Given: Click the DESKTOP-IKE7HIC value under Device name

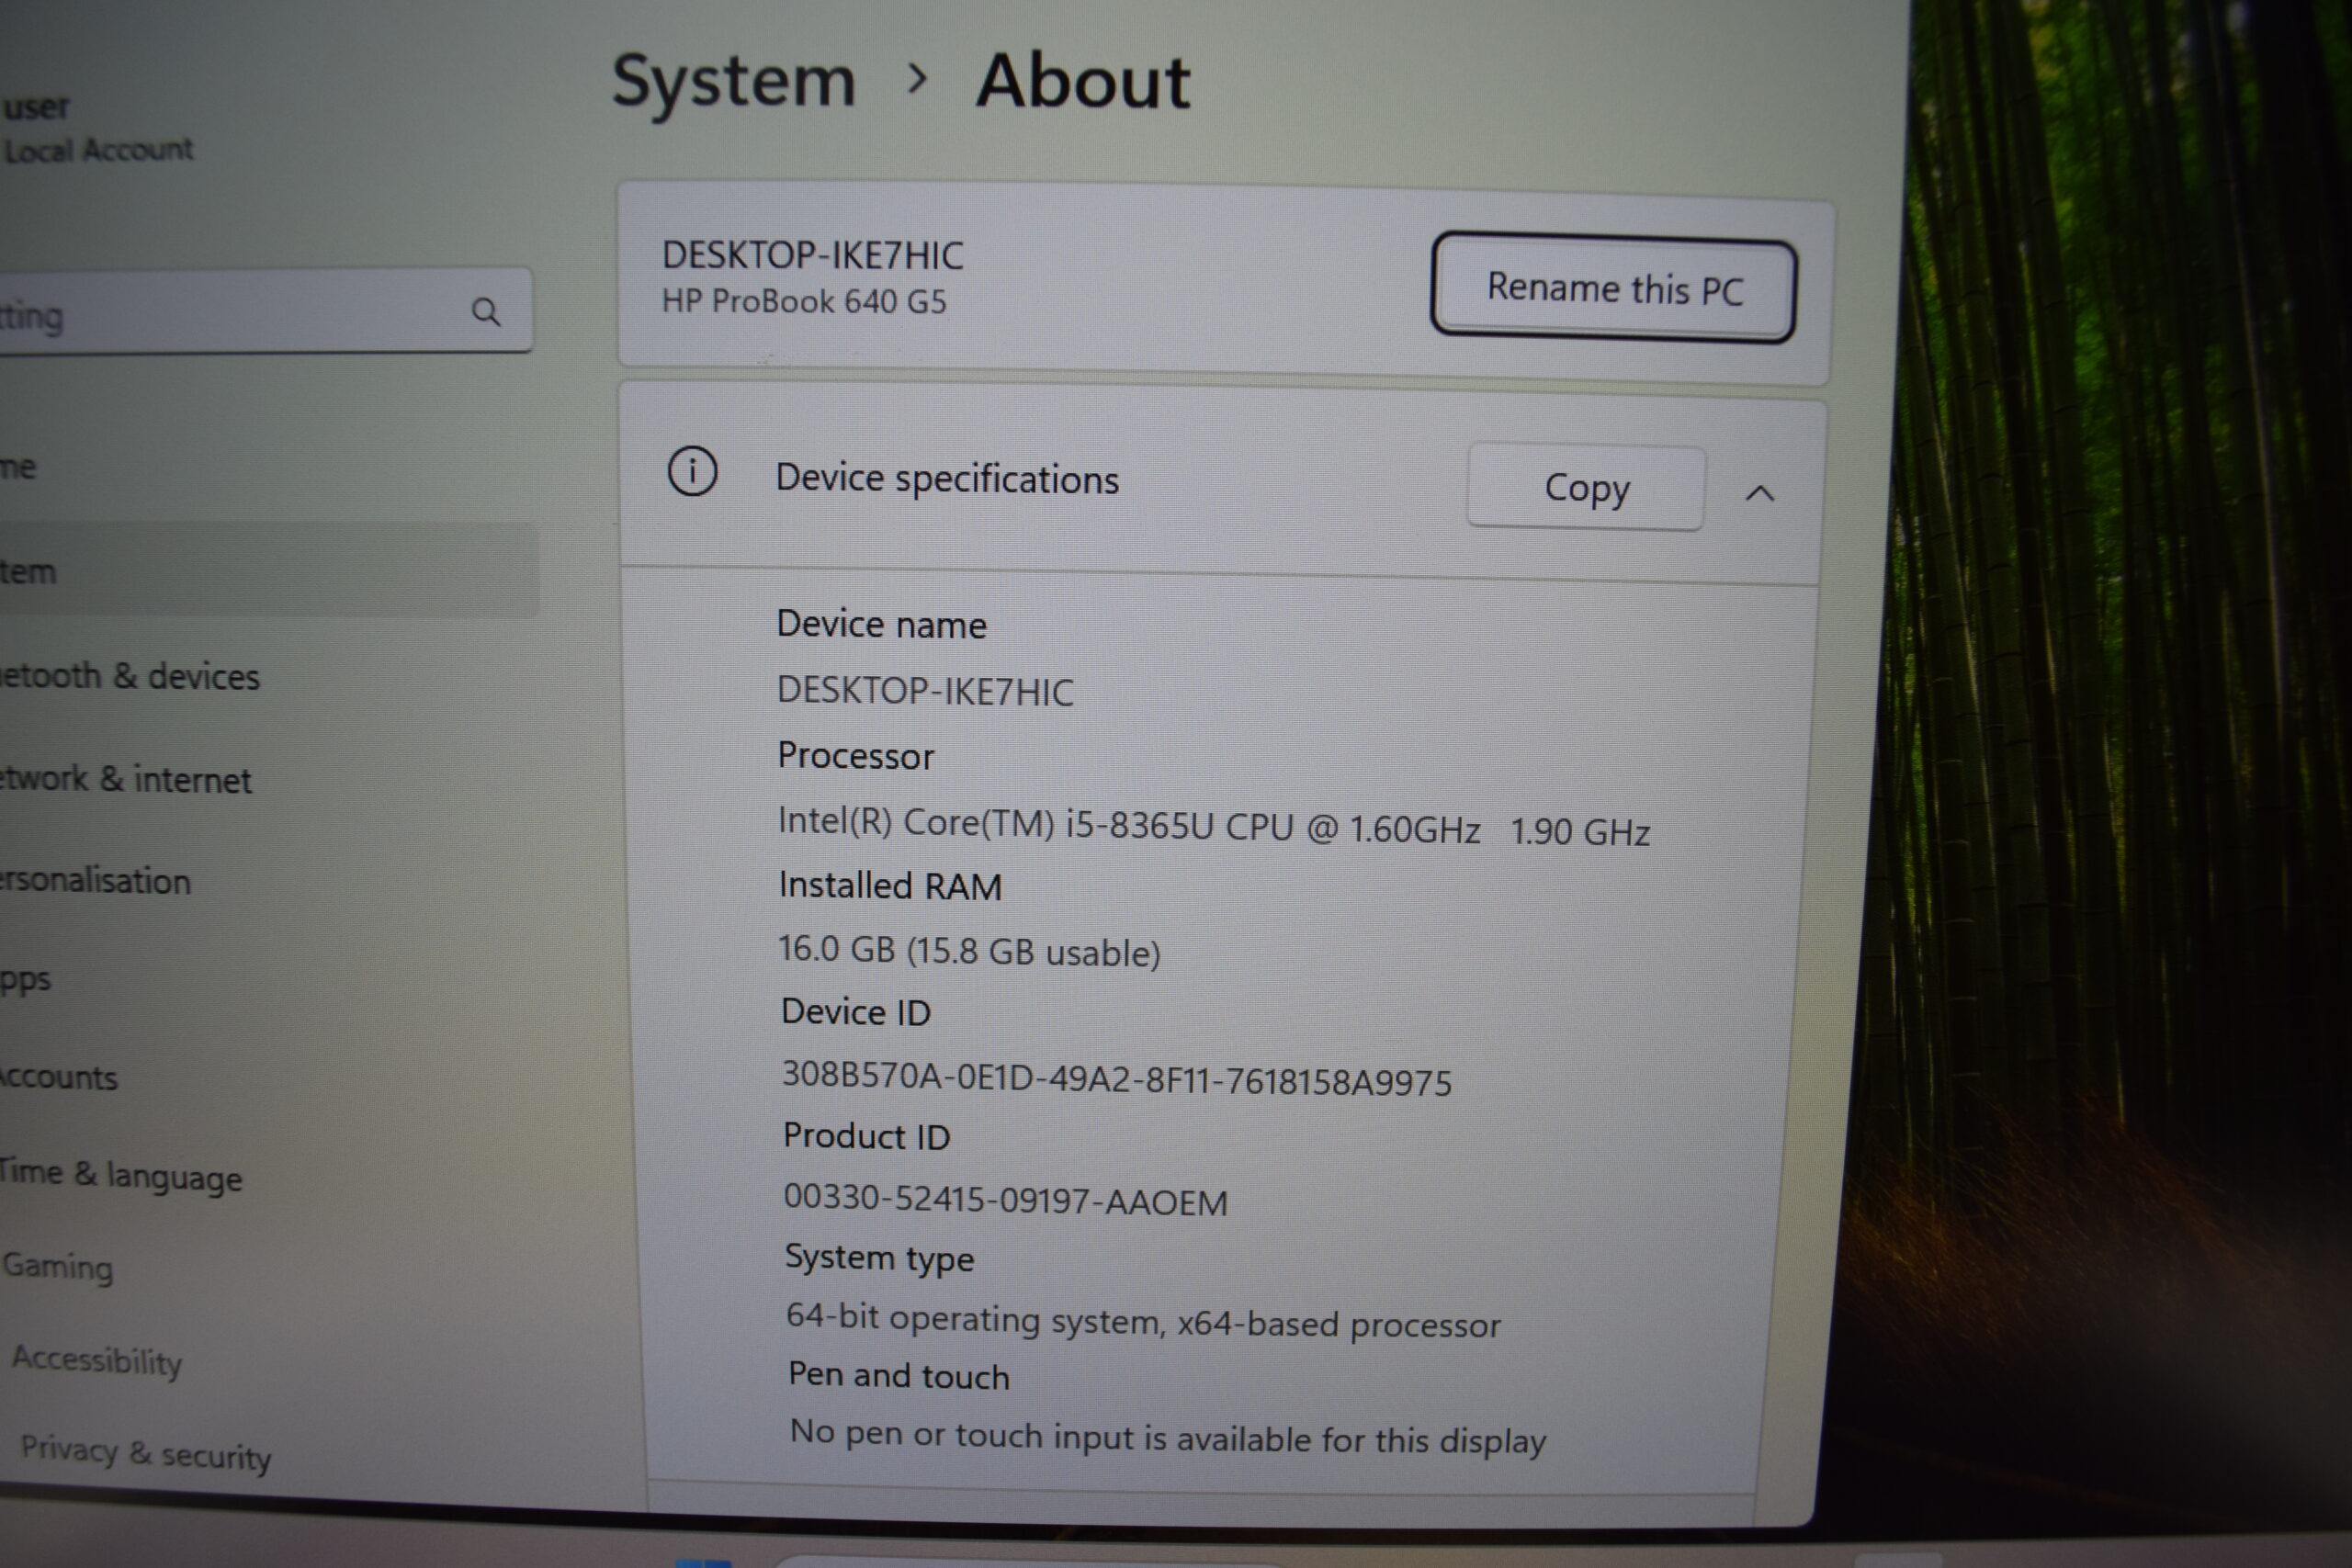Looking at the screenshot, I should click(925, 691).
